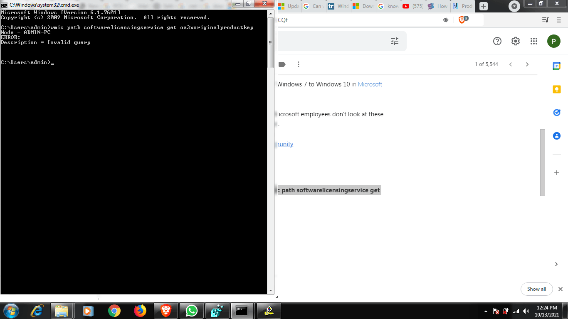Image resolution: width=568 pixels, height=319 pixels.
Task: Click cmd window scrollbar up arrow
Action: tap(271, 13)
